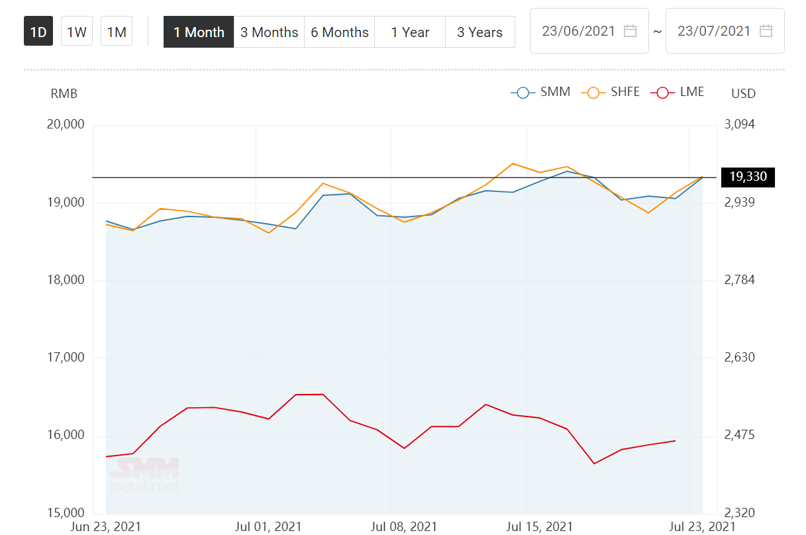
Task: Hide the SHFE series via legend label
Action: point(625,92)
